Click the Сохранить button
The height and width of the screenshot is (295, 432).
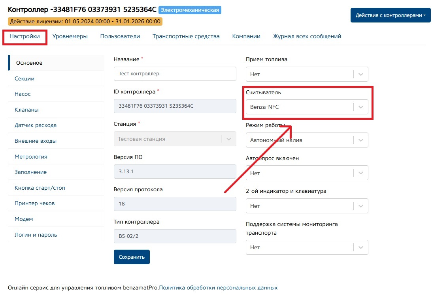(132, 257)
